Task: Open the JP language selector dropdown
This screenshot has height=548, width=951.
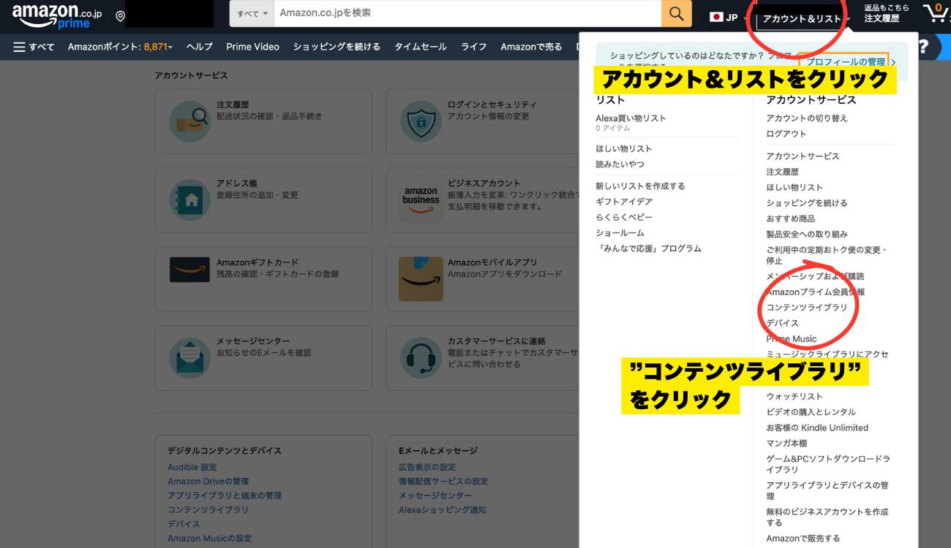Action: (x=727, y=17)
